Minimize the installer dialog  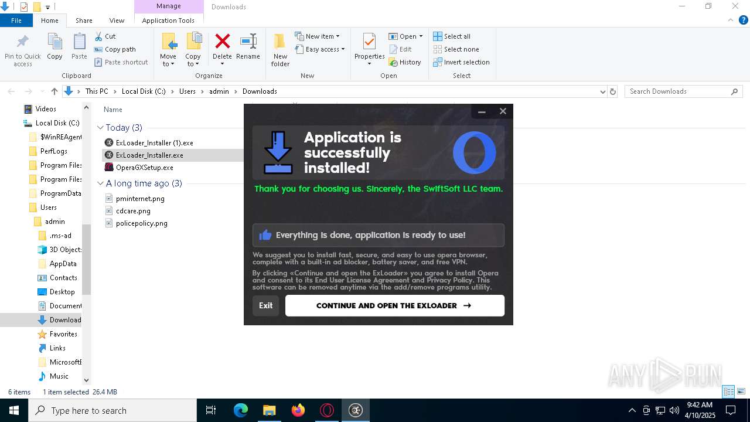(482, 111)
